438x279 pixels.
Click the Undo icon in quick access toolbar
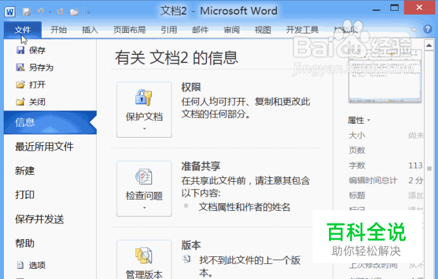coord(41,12)
